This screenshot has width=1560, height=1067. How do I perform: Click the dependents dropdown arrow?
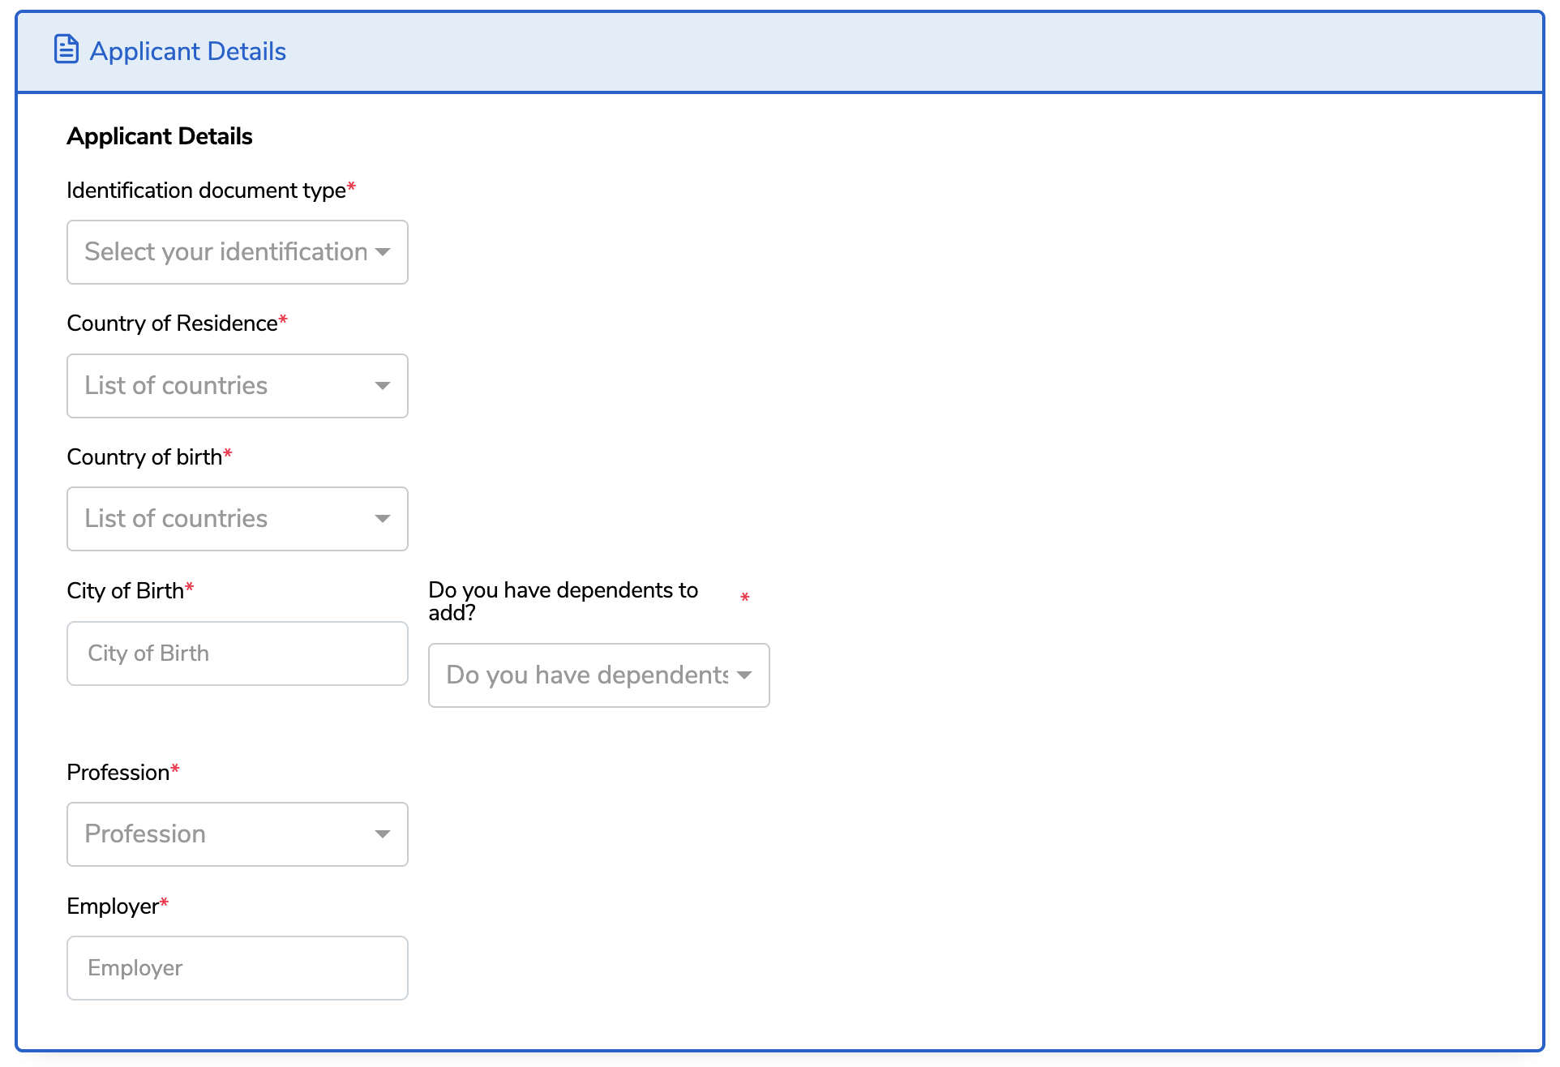click(744, 675)
